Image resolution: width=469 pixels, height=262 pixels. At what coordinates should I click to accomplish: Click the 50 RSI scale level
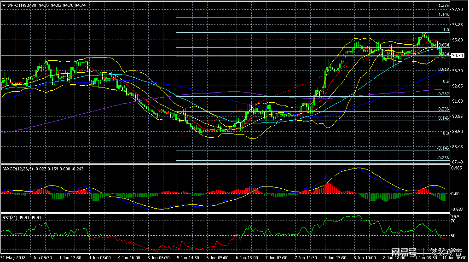pos(453,236)
